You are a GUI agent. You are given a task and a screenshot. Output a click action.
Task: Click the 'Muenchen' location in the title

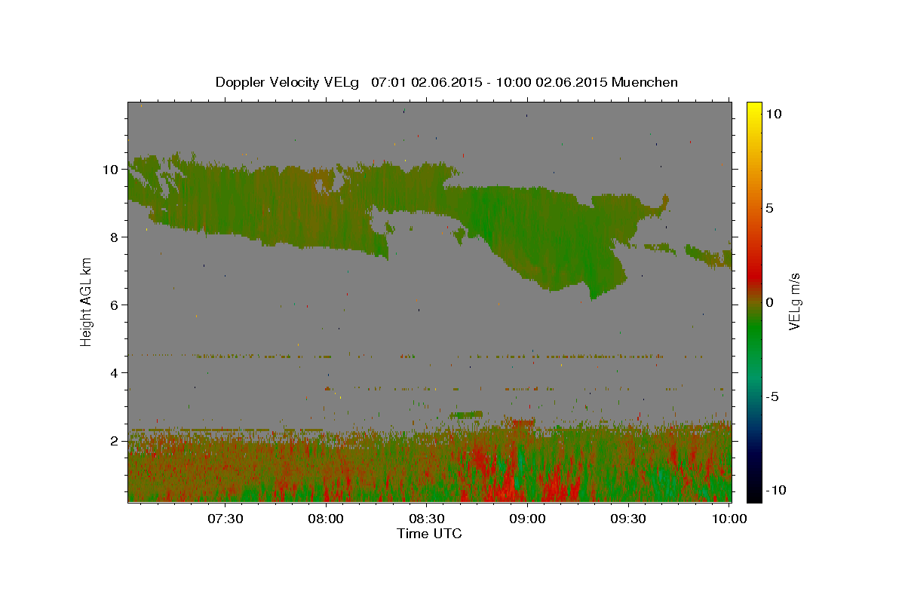[645, 82]
